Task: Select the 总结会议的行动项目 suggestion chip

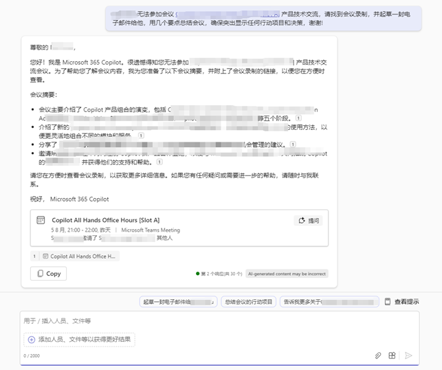Action: [248, 302]
